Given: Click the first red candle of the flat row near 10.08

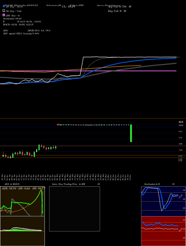Looking at the screenshot, I should click(58, 124).
